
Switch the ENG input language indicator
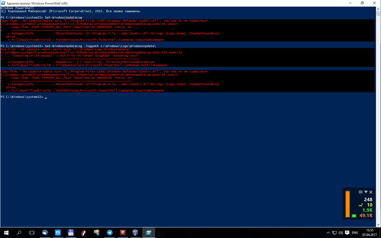(355, 233)
